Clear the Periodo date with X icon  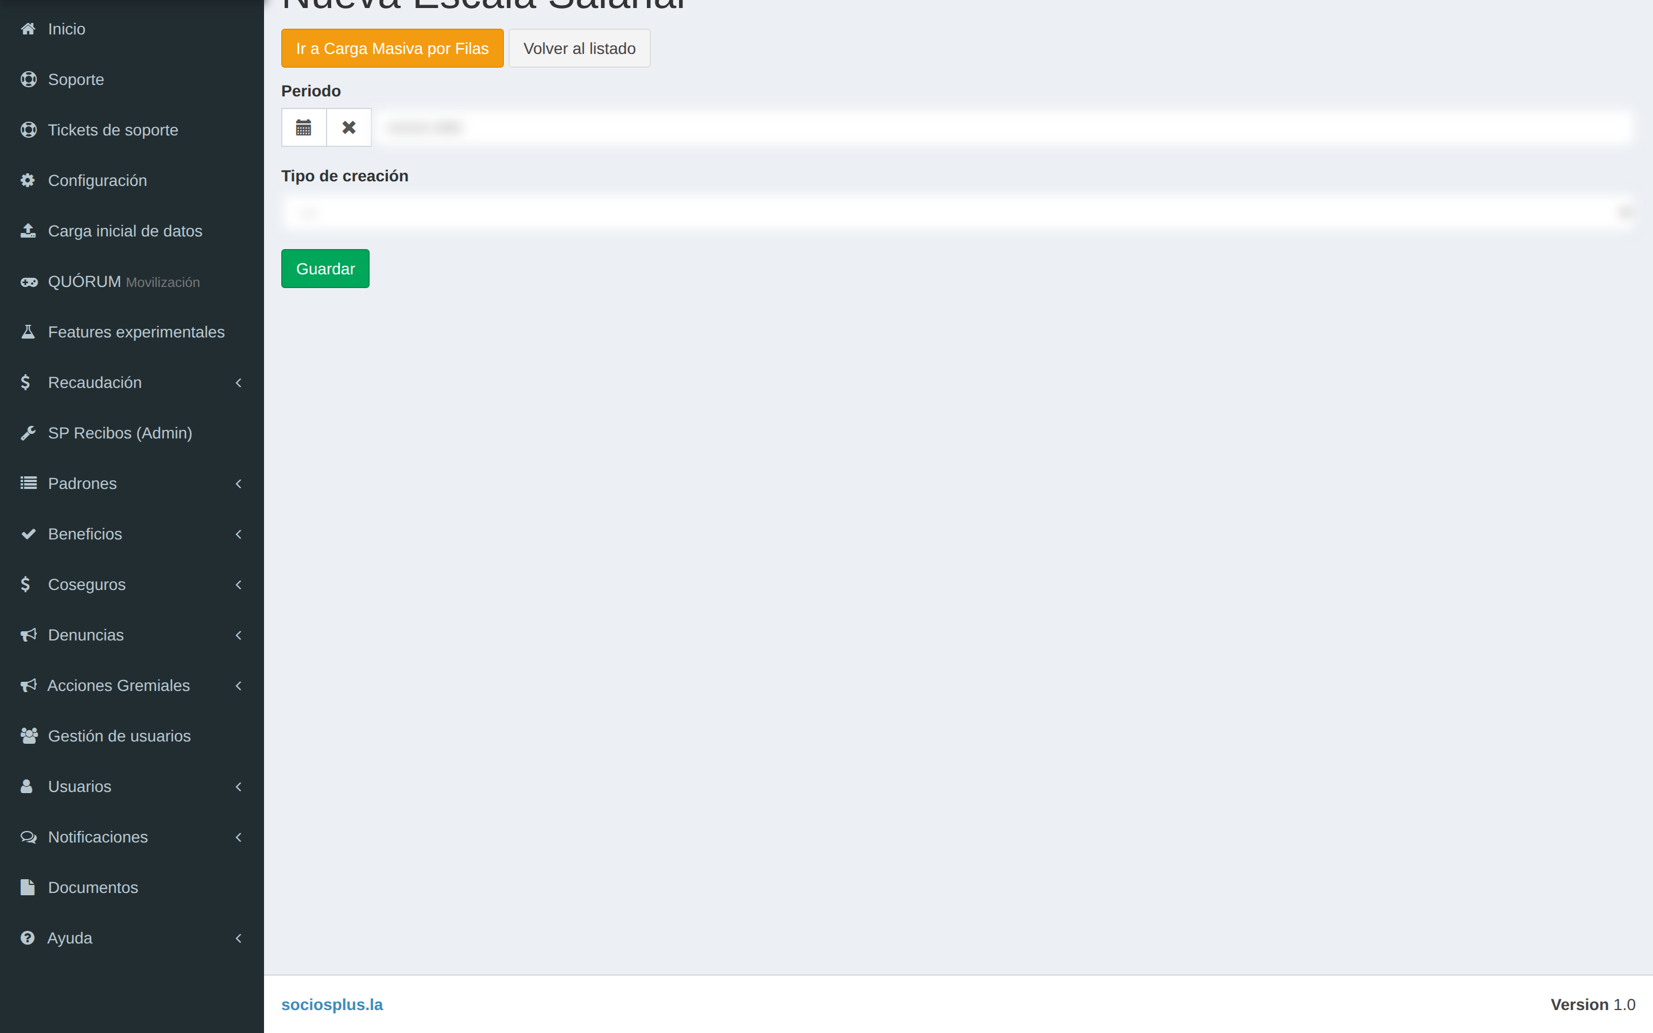click(x=349, y=128)
